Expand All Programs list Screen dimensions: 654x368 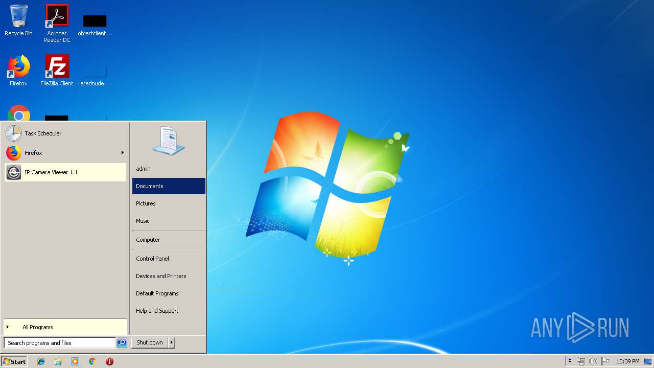click(x=65, y=327)
